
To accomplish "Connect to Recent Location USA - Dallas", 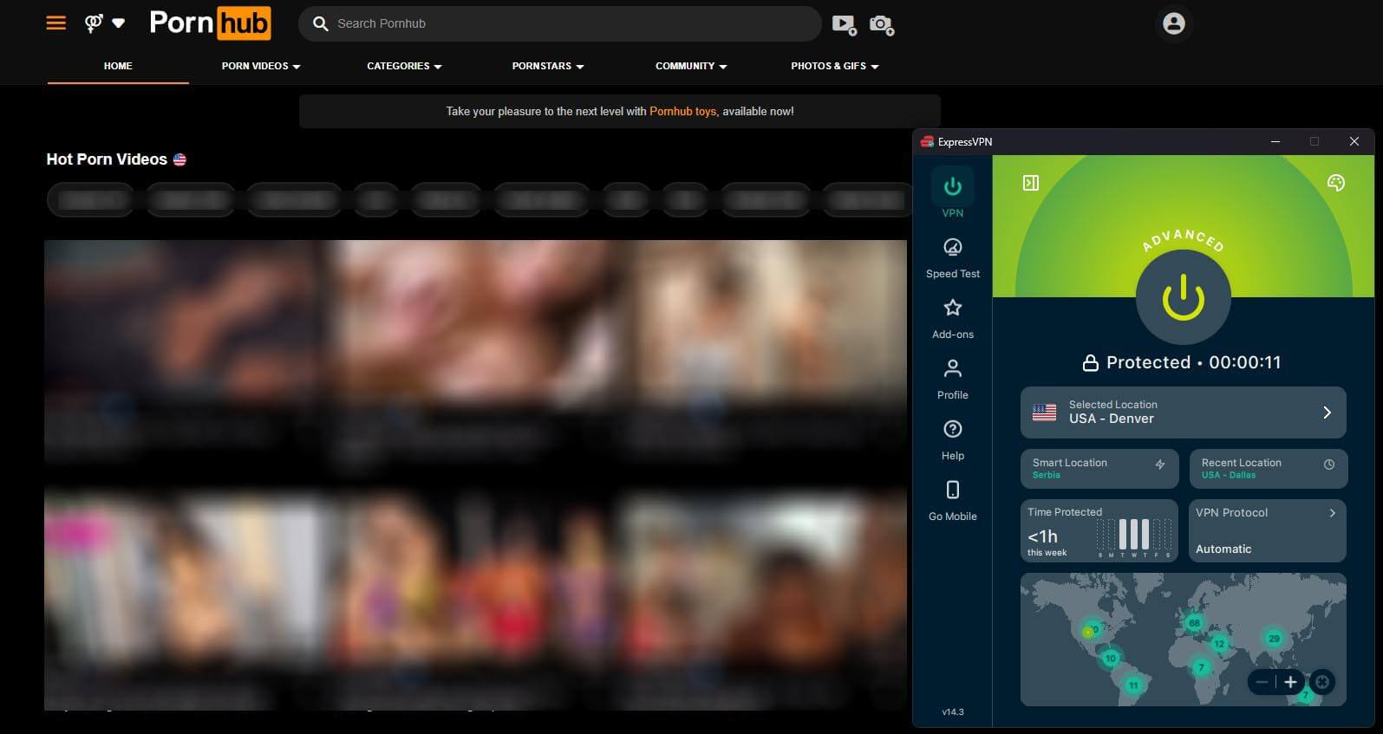I will tap(1268, 468).
